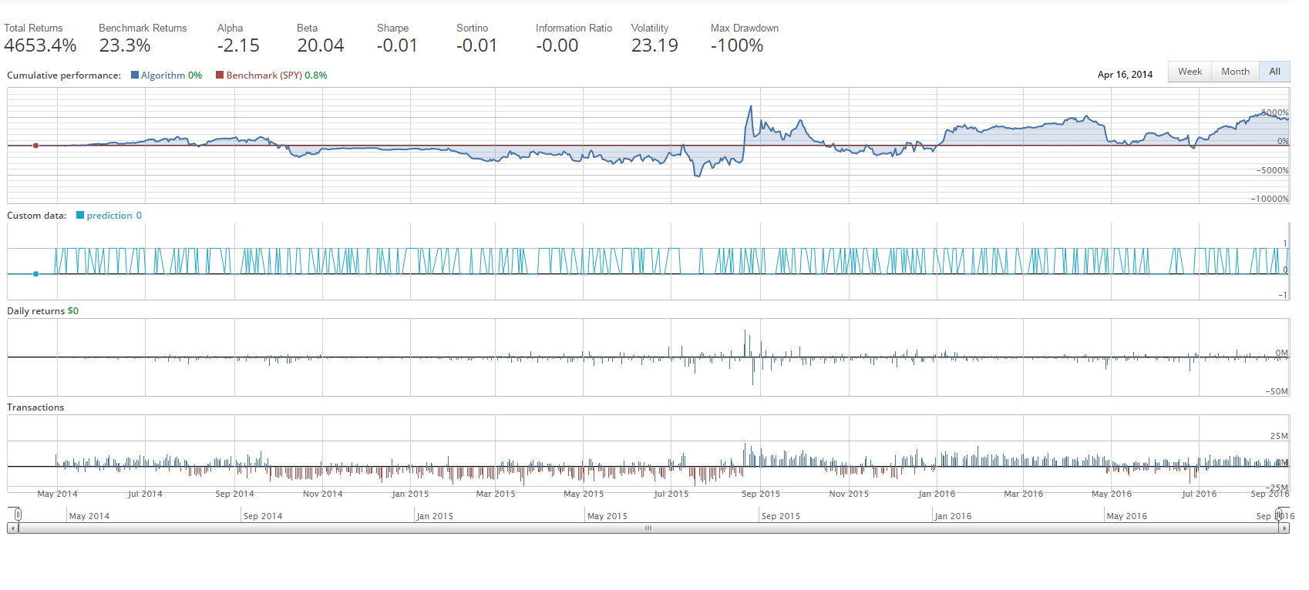Click the Max Drawdown -100% value
The image size is (1309, 590).
[x=737, y=45]
